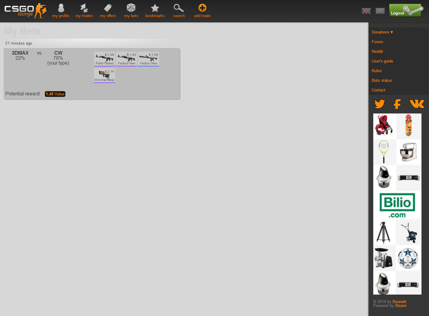Click the 78% CW odds

[58, 58]
